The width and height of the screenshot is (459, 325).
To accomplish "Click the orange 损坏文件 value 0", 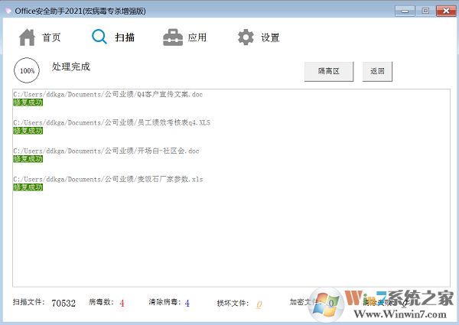I will [259, 304].
